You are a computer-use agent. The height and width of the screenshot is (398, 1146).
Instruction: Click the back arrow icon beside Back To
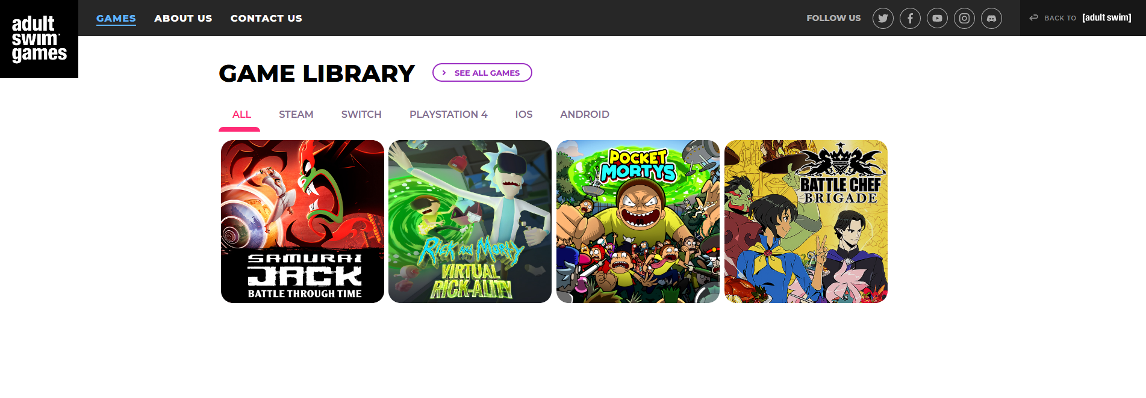point(1033,18)
